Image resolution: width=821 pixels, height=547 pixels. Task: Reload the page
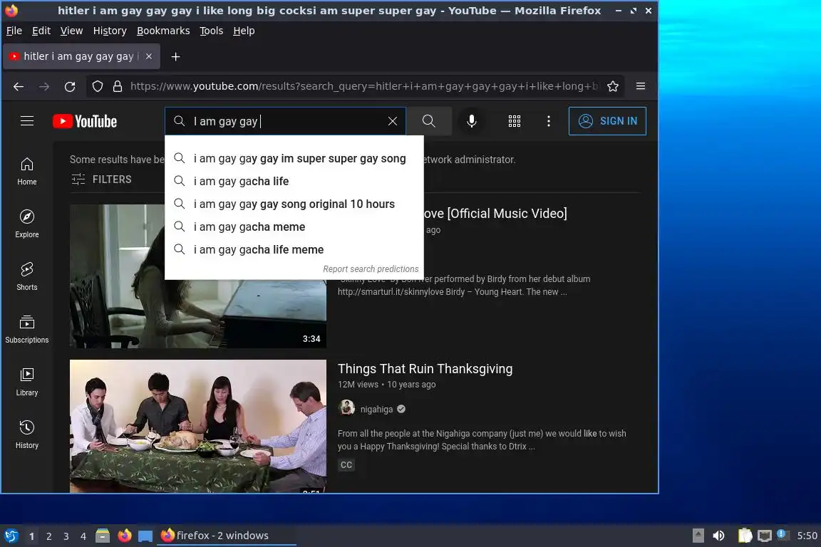[x=70, y=86]
